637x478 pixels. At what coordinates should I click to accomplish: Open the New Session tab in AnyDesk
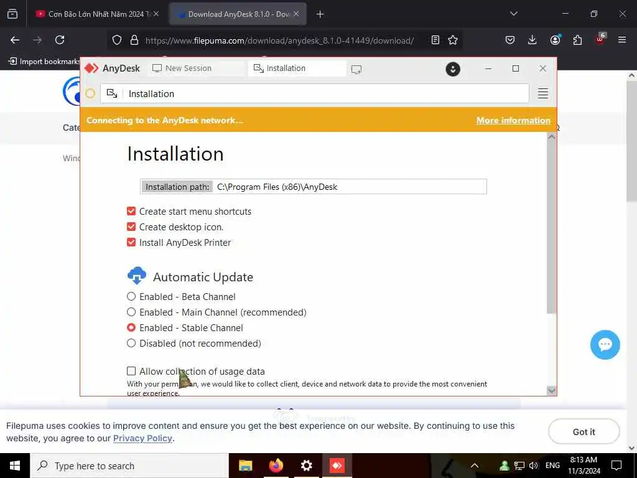tap(197, 68)
